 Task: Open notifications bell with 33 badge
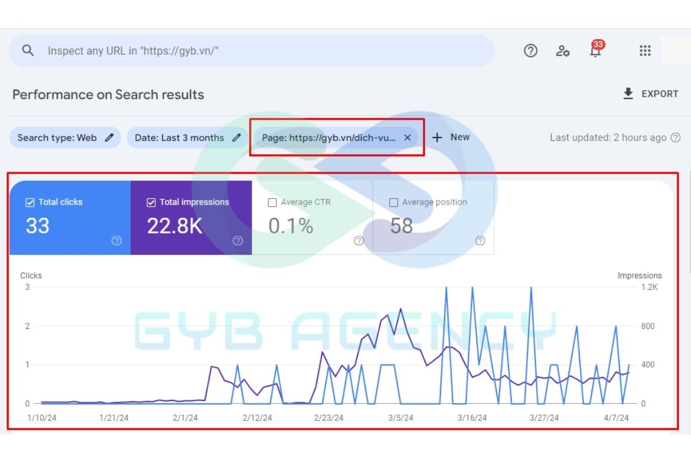(x=596, y=50)
